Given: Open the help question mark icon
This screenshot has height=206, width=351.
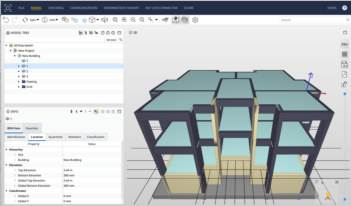Looking at the screenshot, I should coord(345,8).
